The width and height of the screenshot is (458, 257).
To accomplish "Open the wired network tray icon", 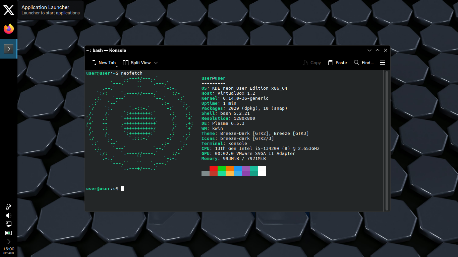I will (9, 224).
